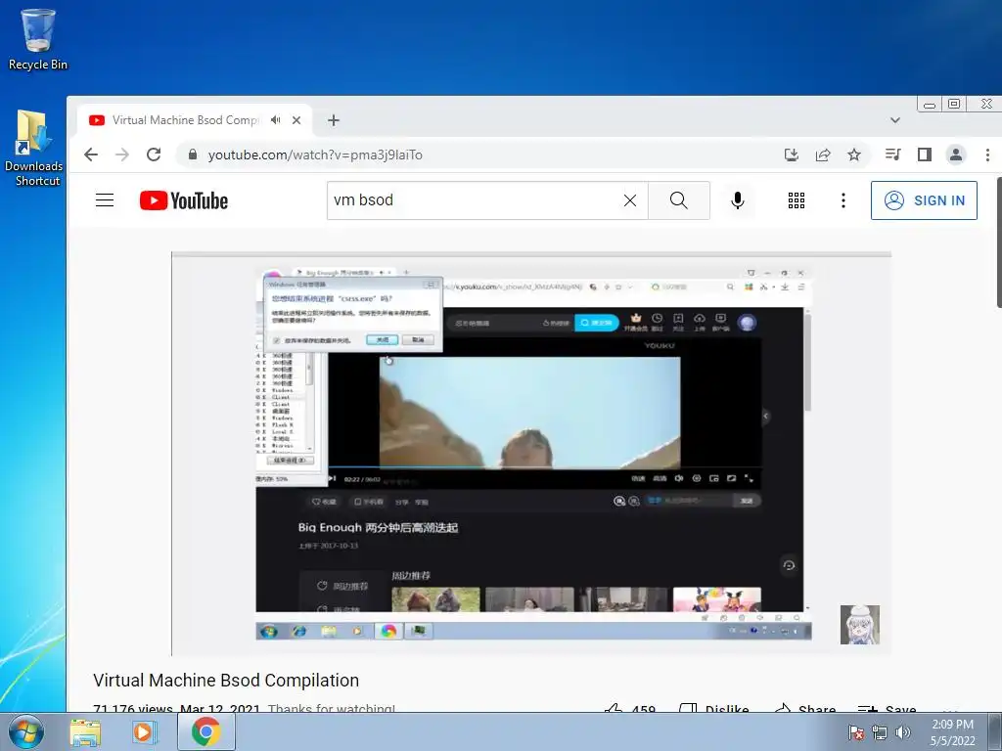Close the YouTube browser tab
This screenshot has width=1002, height=751.
coord(296,120)
